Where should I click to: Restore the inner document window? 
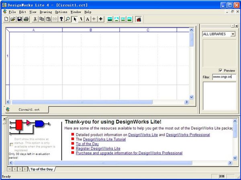(233, 12)
